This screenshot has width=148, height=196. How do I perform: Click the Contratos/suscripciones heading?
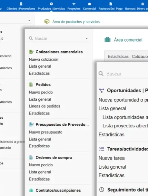click(x=58, y=190)
